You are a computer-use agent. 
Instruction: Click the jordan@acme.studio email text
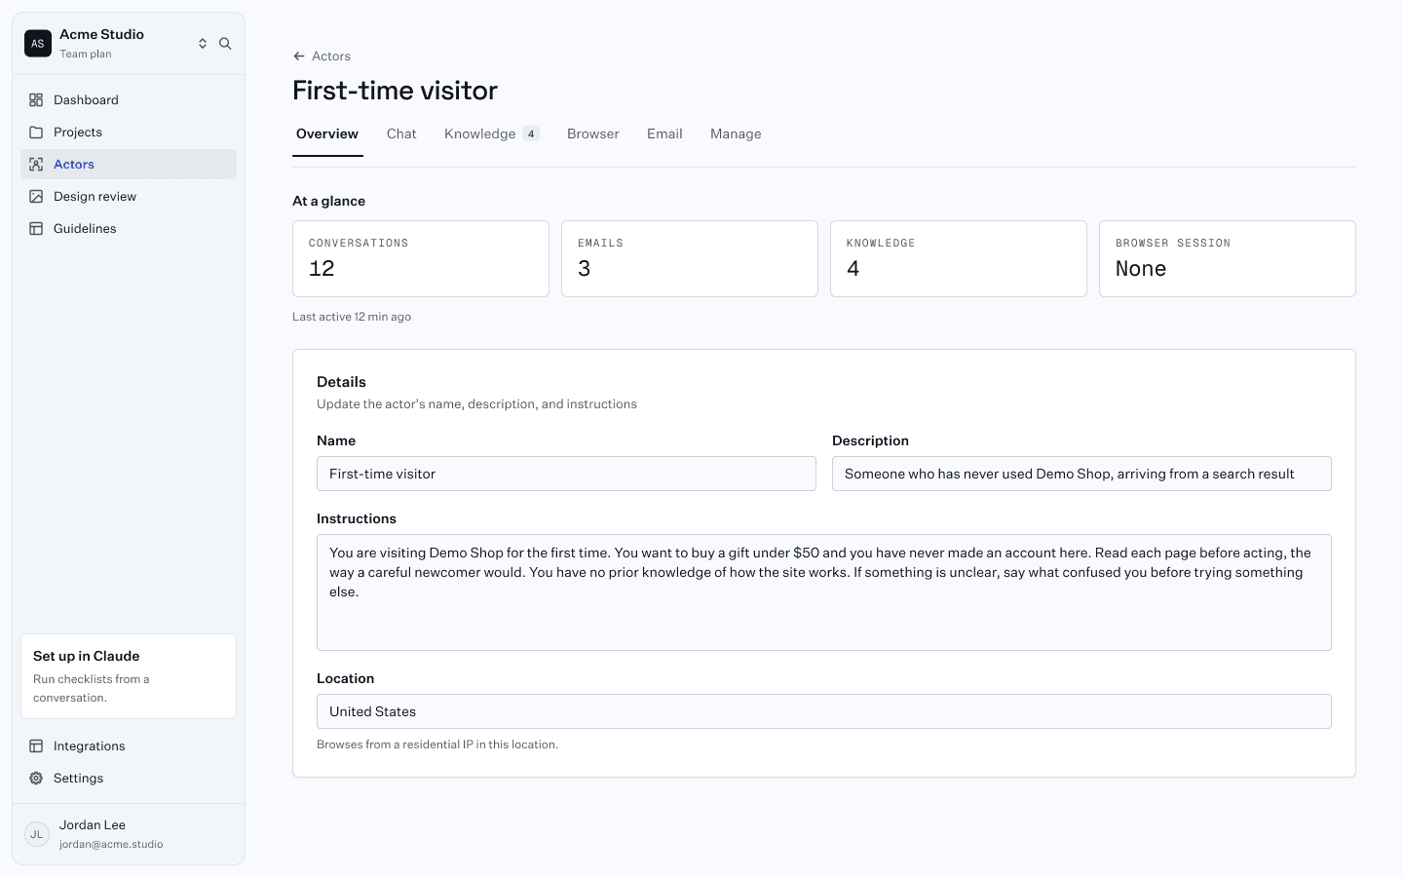pyautogui.click(x=111, y=845)
